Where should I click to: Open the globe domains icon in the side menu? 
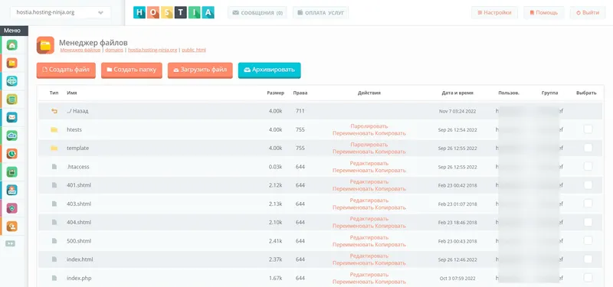[12, 81]
